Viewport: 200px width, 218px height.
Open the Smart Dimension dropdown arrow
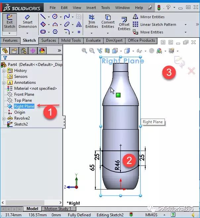coord(27,33)
